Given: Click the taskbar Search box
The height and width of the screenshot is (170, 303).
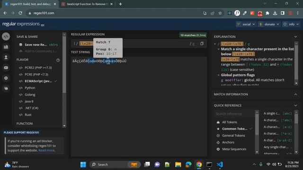Looking at the screenshot, I should [115, 165].
